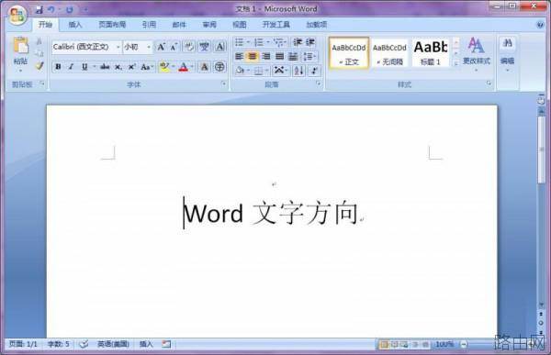Apply the 正文 (Normal) style

(349, 53)
